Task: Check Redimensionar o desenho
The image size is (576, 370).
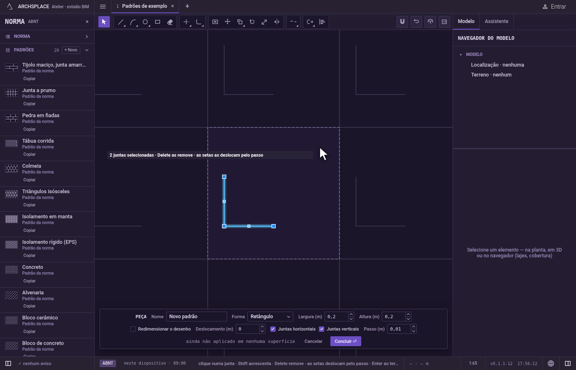Action: [x=133, y=329]
